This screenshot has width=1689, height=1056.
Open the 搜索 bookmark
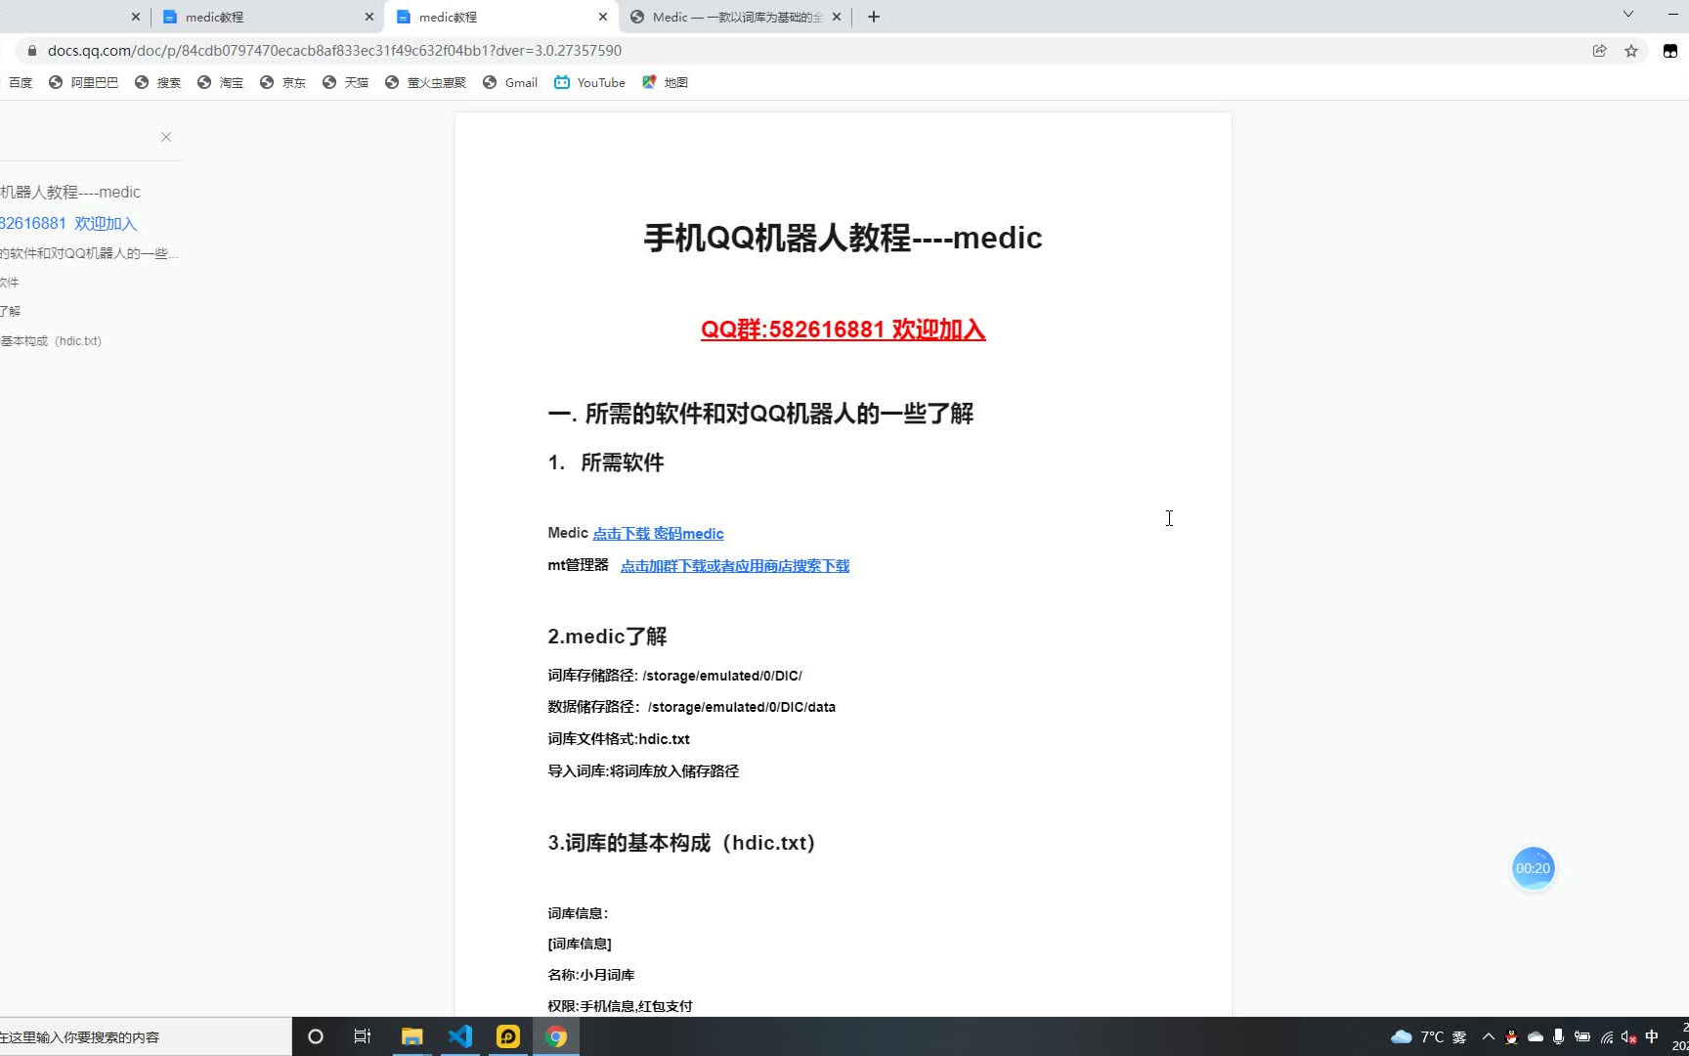158,83
